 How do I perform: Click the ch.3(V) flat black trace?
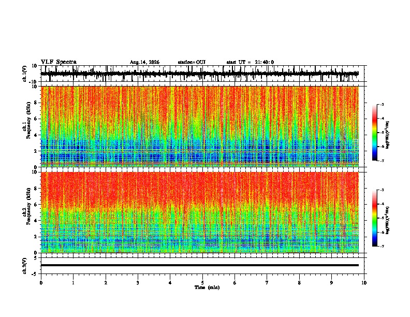(x=200, y=265)
